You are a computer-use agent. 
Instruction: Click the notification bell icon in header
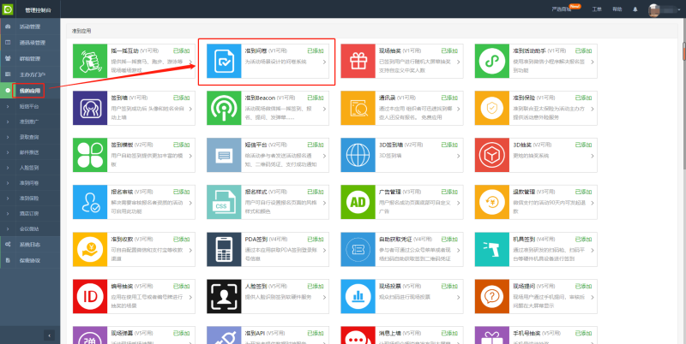(x=635, y=9)
